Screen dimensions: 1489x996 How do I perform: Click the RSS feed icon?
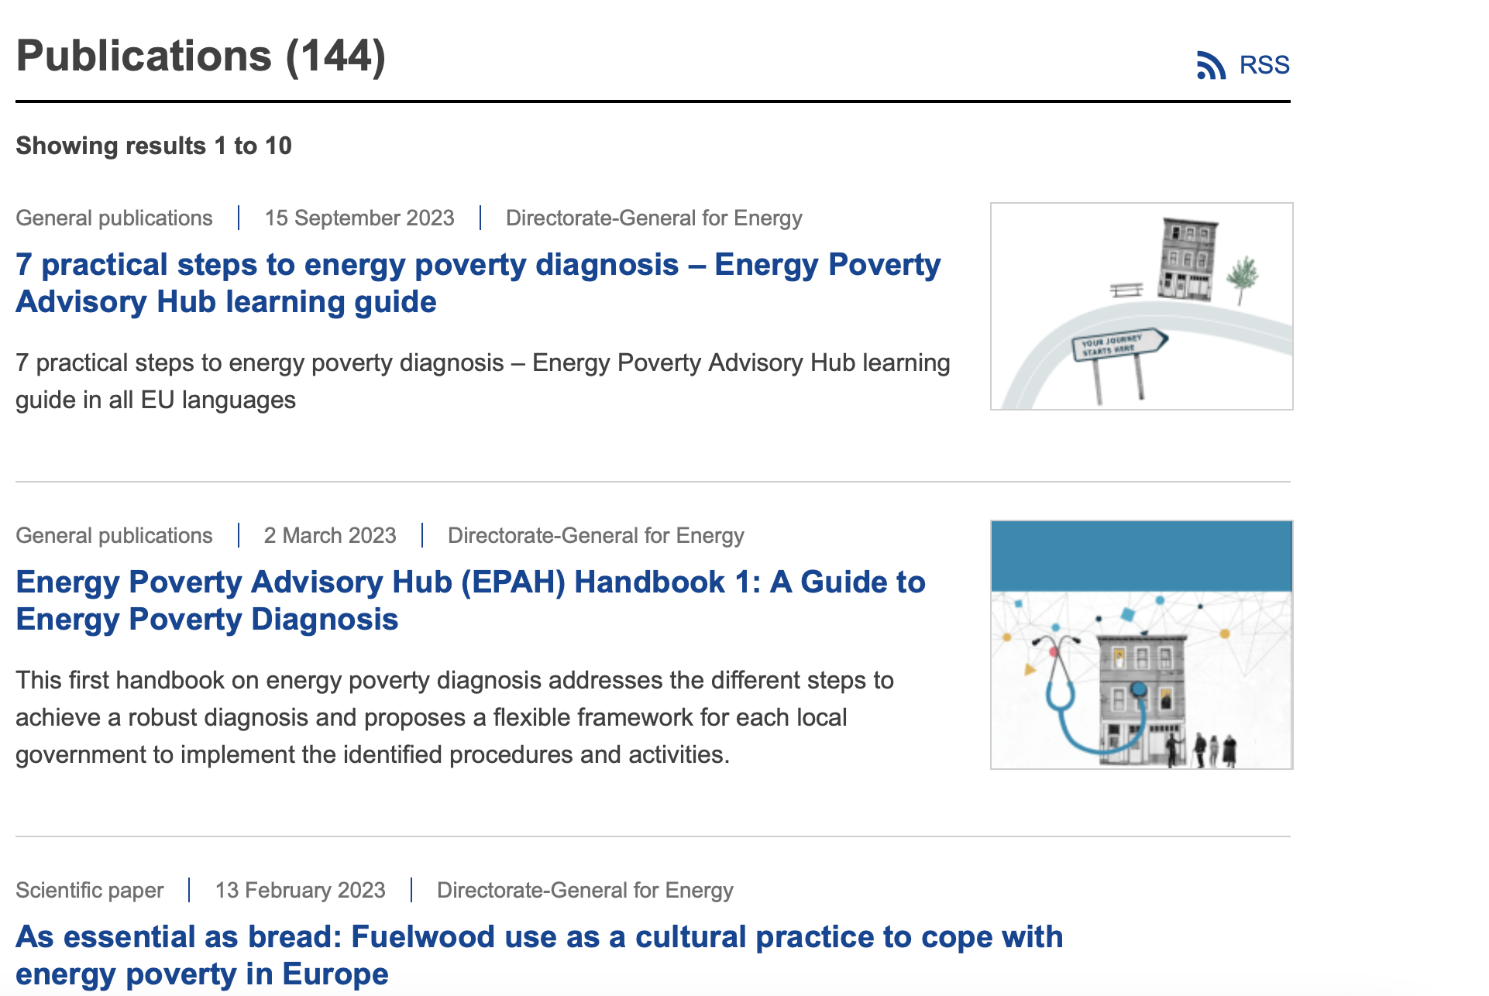(1211, 65)
